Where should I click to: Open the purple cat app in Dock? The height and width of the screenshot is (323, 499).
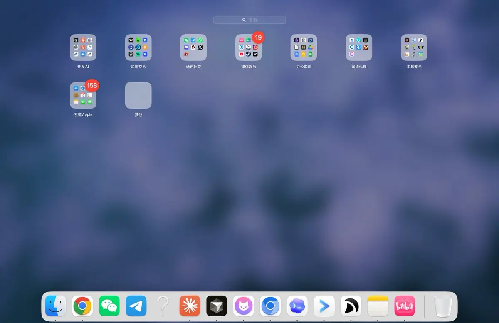pos(244,306)
